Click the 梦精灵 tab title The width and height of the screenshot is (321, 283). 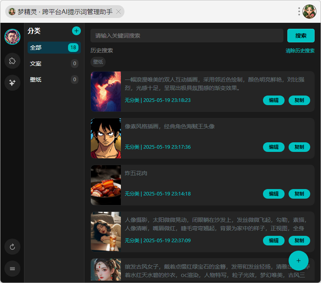(x=65, y=12)
